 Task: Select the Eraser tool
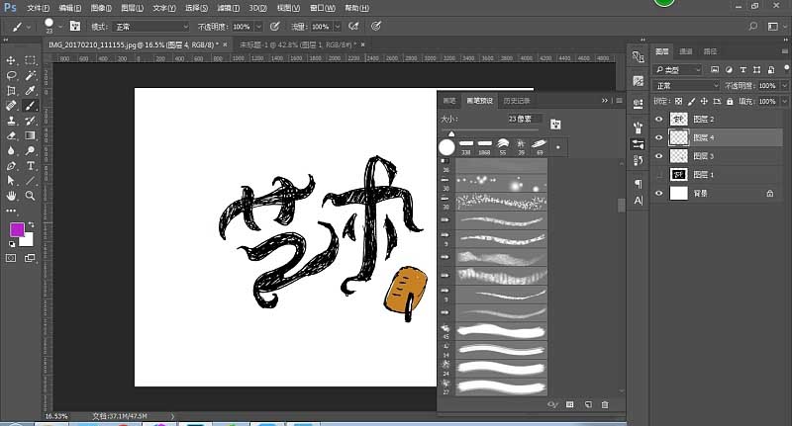pos(11,135)
